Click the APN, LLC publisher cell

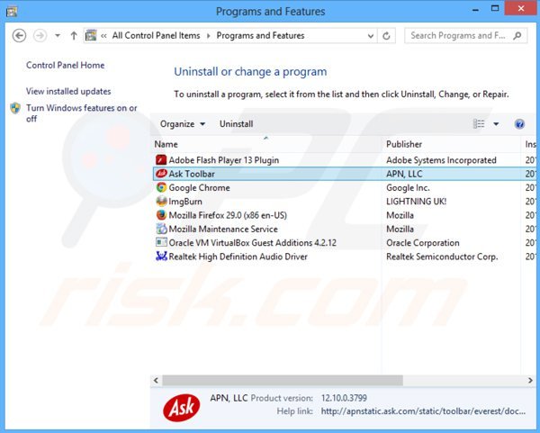[x=404, y=174]
